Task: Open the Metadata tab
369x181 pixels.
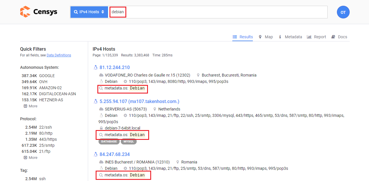Action: click(290, 37)
